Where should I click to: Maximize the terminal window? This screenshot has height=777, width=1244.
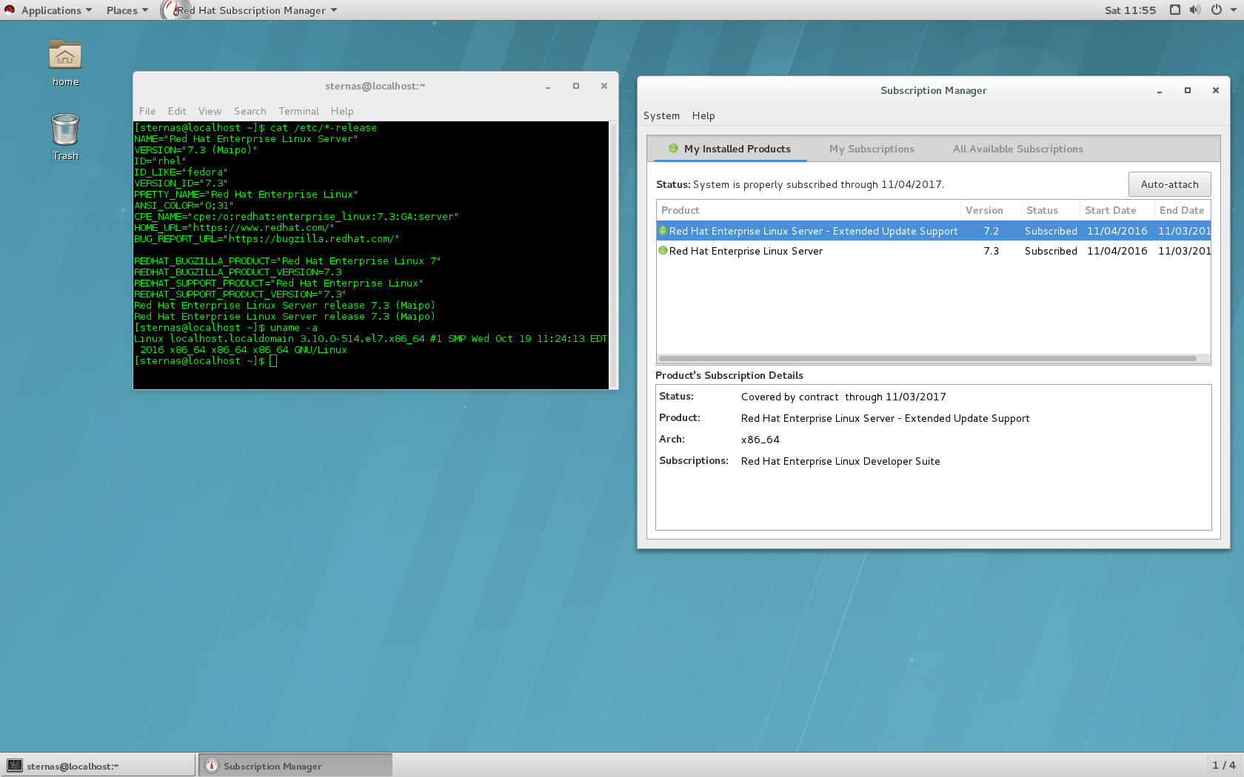pos(576,86)
